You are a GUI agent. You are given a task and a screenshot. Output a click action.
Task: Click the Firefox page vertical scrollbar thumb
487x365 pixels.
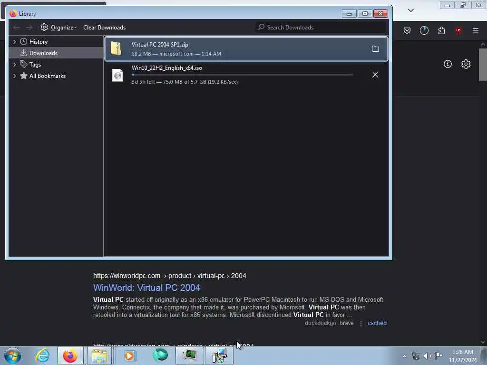[x=483, y=65]
